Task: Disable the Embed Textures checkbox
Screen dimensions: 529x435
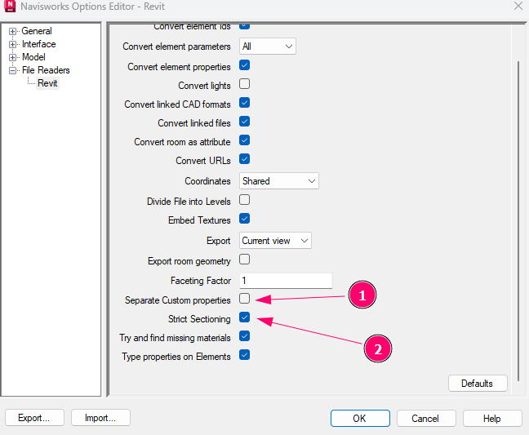Action: coord(244,219)
